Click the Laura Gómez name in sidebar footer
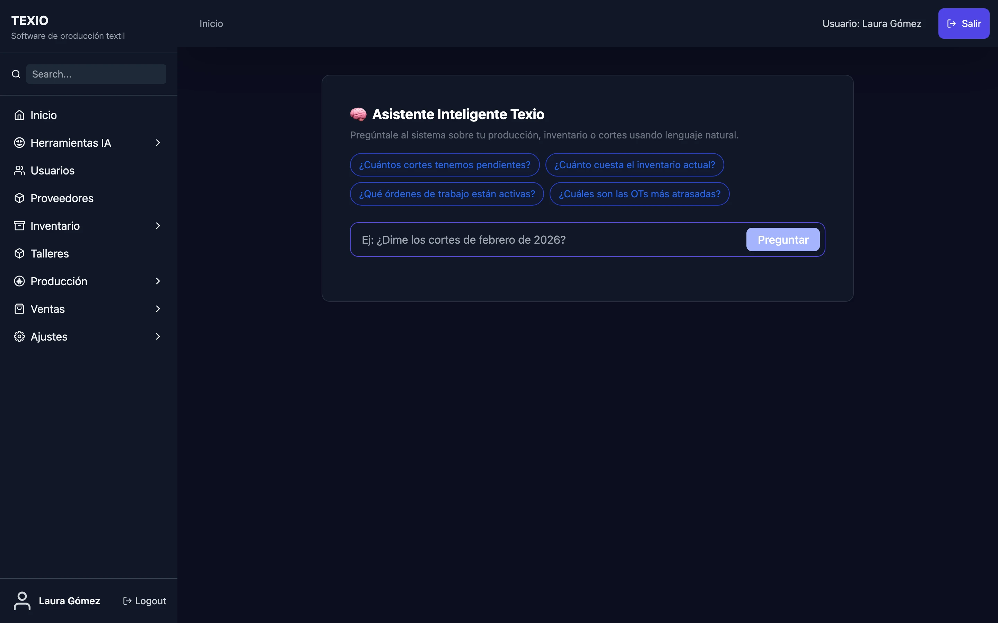The image size is (998, 623). tap(69, 601)
